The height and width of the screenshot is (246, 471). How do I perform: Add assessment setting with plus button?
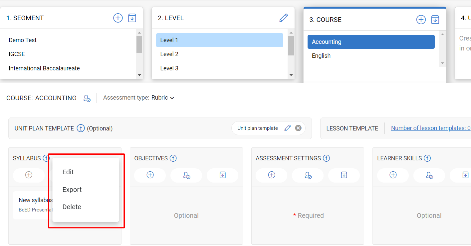(x=272, y=175)
